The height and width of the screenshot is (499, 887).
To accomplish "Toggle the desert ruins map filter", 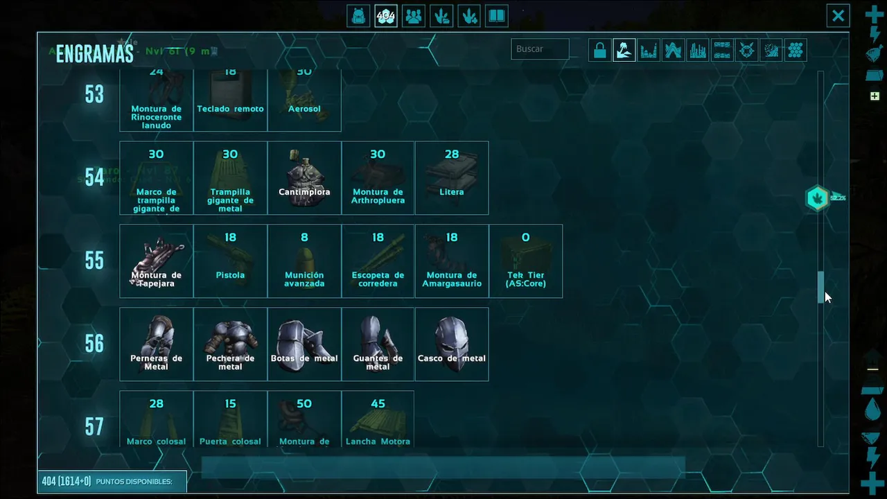I will coord(649,50).
